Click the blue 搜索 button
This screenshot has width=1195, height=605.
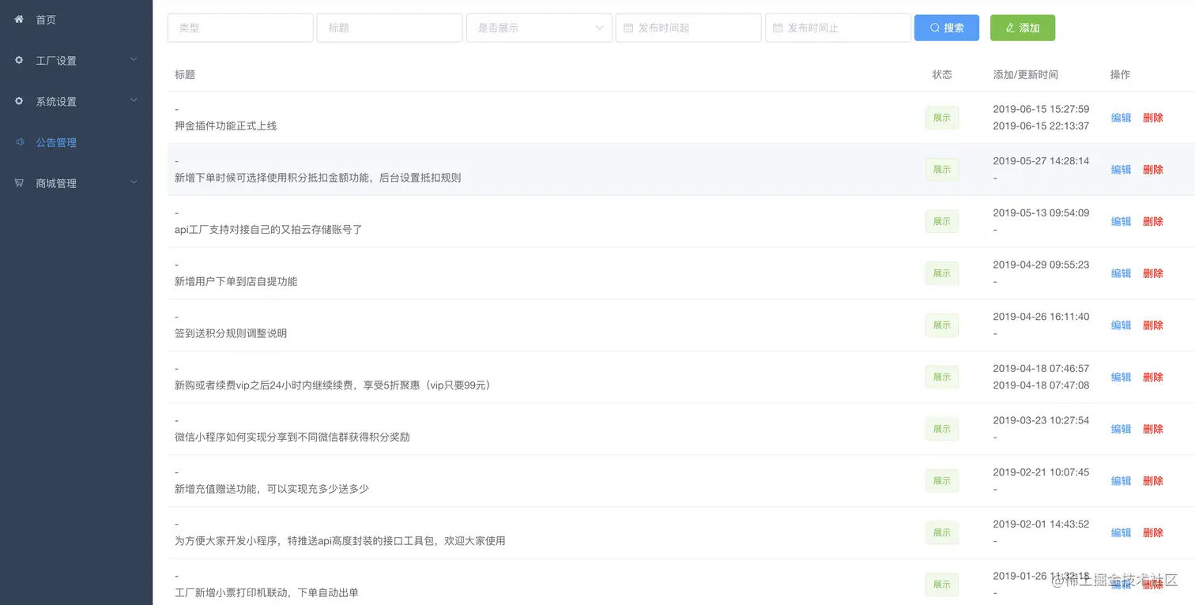[947, 28]
